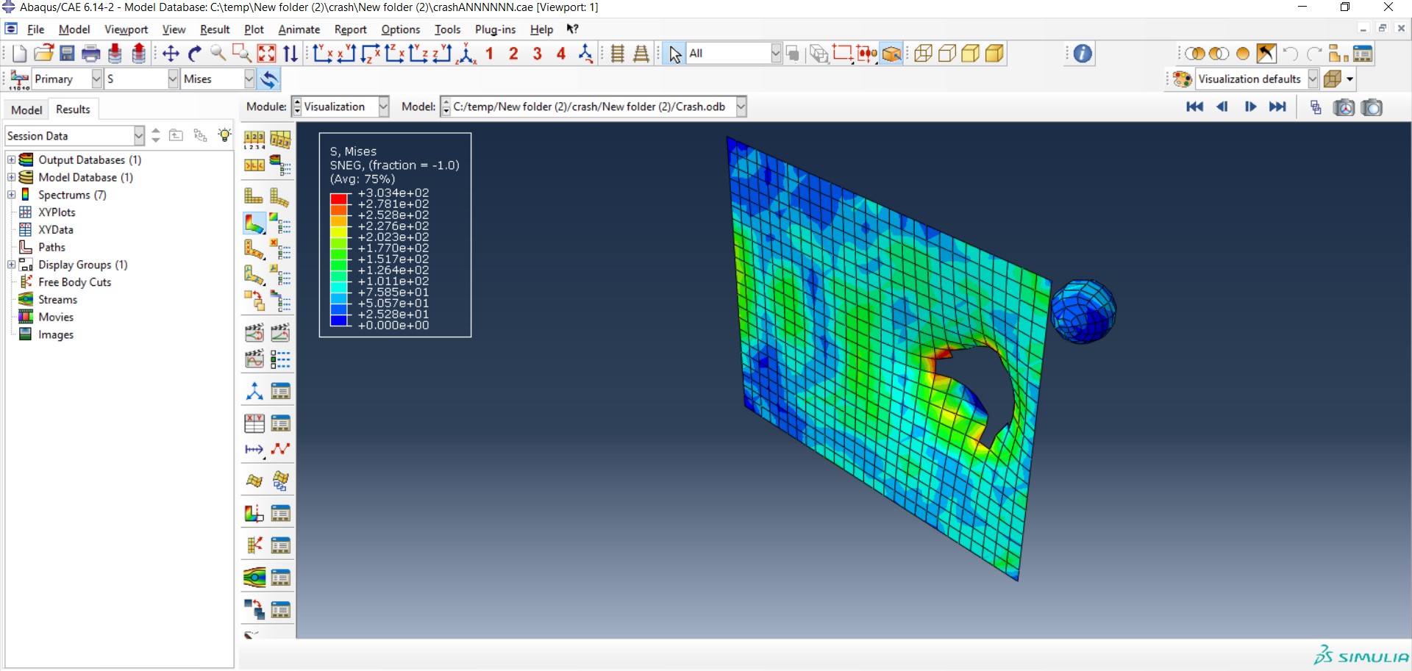Select Free Body Cuts in results tree

coord(74,282)
